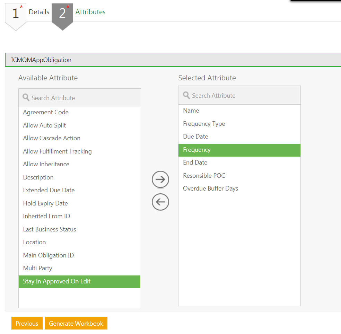
Task: Click the right arrow to add attribute
Action: tap(160, 179)
